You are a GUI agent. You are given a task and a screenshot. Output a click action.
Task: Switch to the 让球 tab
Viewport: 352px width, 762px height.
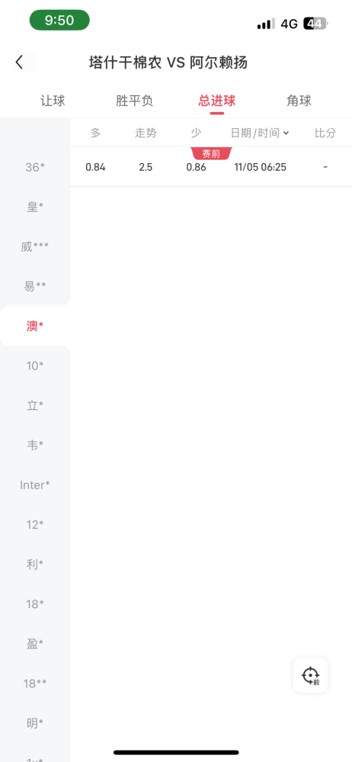tap(53, 101)
